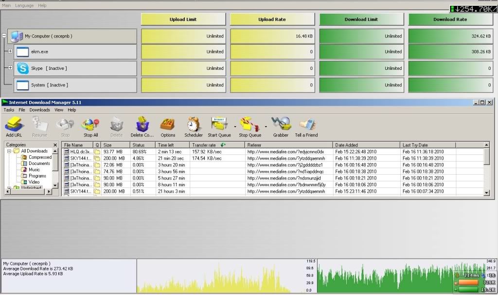The width and height of the screenshot is (498, 295).
Task: Click the Upload Rate column header
Action: click(272, 19)
